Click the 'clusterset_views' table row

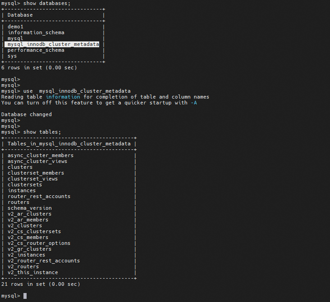(x=32, y=179)
